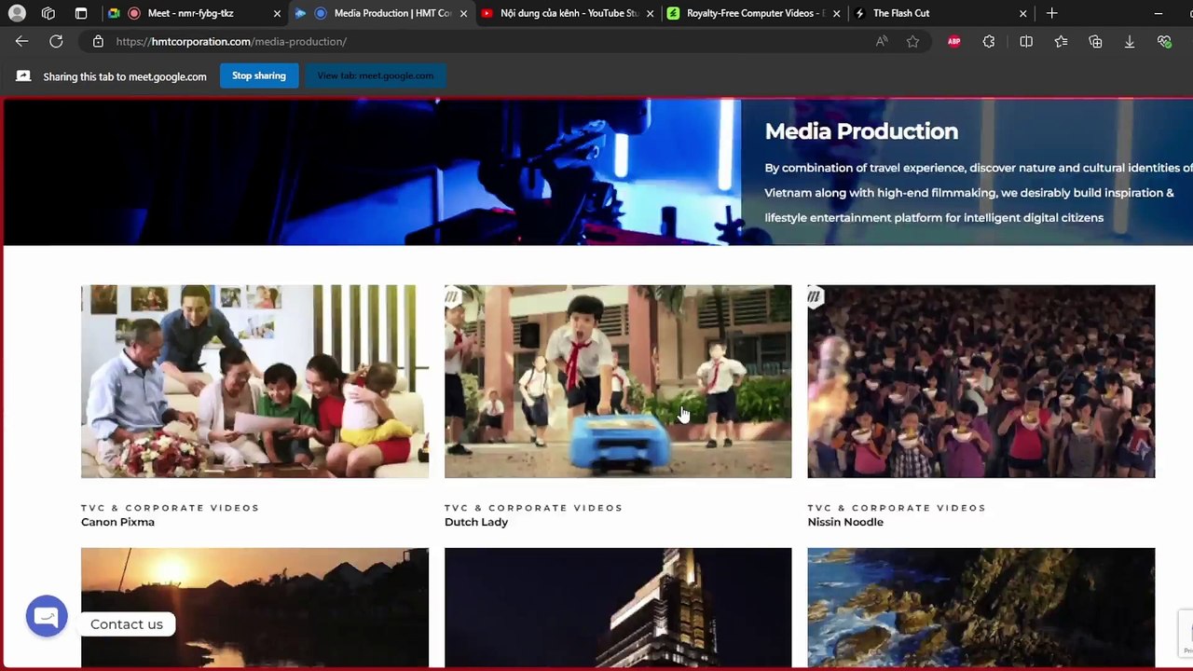Click TVC & Corporate Videos above Nissin Noodle
Screen dimensions: 1193x671
coord(897,508)
